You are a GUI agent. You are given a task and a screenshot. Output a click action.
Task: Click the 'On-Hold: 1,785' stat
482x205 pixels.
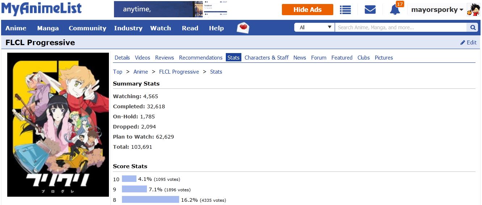(x=134, y=117)
